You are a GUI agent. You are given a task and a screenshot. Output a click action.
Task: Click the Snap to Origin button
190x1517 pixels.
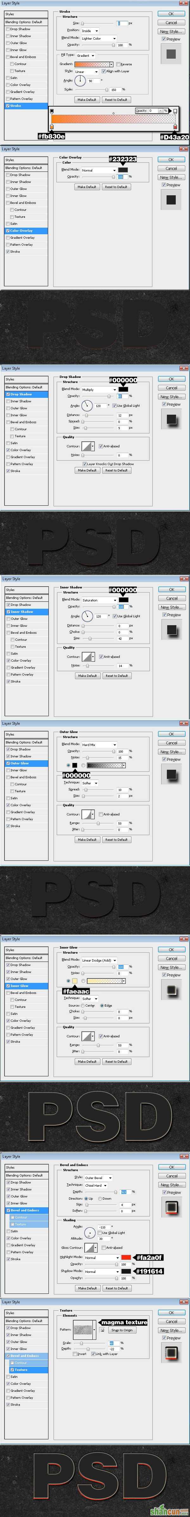pyautogui.click(x=122, y=1330)
